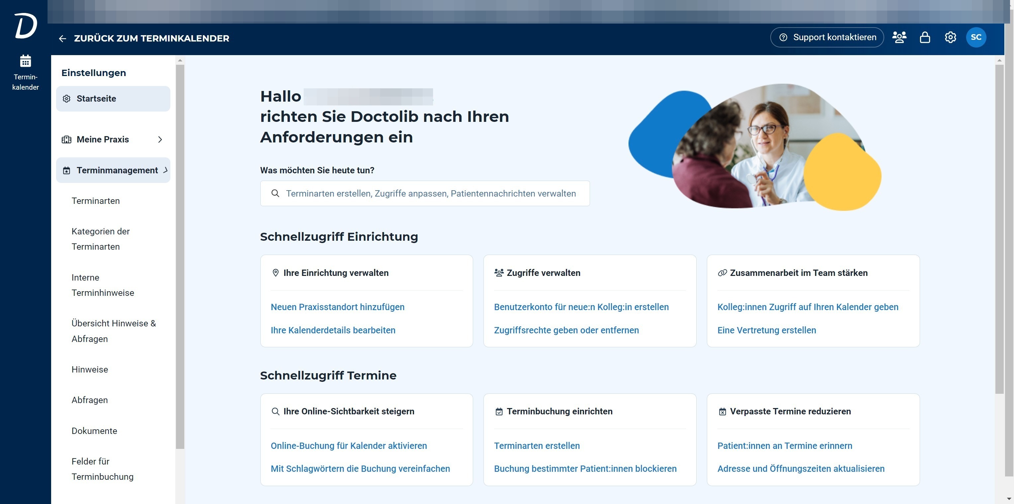Click the sidebar vertical scrollbar
1014x504 pixels.
coord(180,256)
